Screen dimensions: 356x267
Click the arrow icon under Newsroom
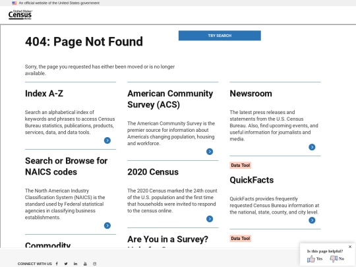coord(312,147)
